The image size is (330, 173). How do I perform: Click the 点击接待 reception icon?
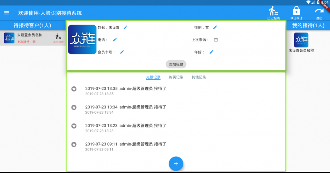(58, 38)
